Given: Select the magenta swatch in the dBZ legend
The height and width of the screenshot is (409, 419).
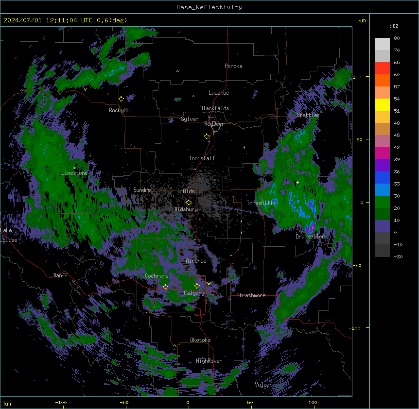Looking at the screenshot, I should (382, 153).
